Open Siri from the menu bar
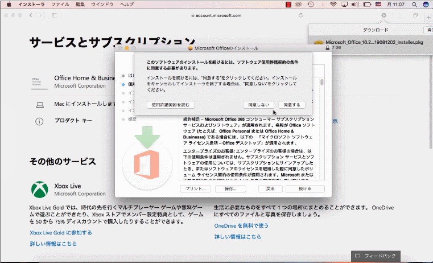The image size is (433, 263). tap(426, 5)
